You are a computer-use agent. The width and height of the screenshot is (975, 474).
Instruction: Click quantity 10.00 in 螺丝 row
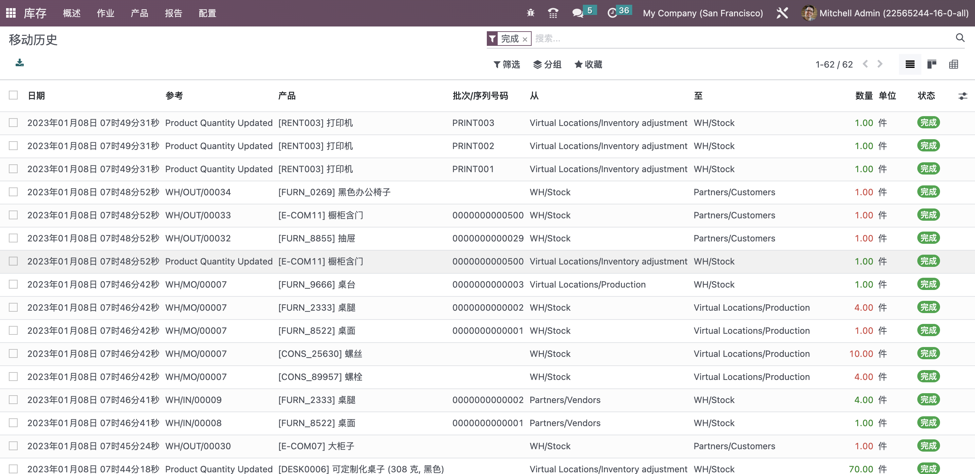coord(861,353)
